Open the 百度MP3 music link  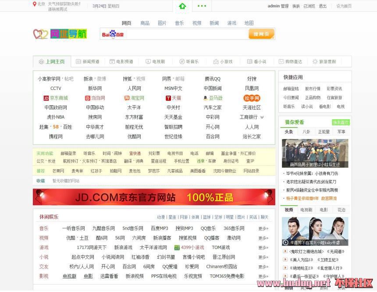click(160, 228)
